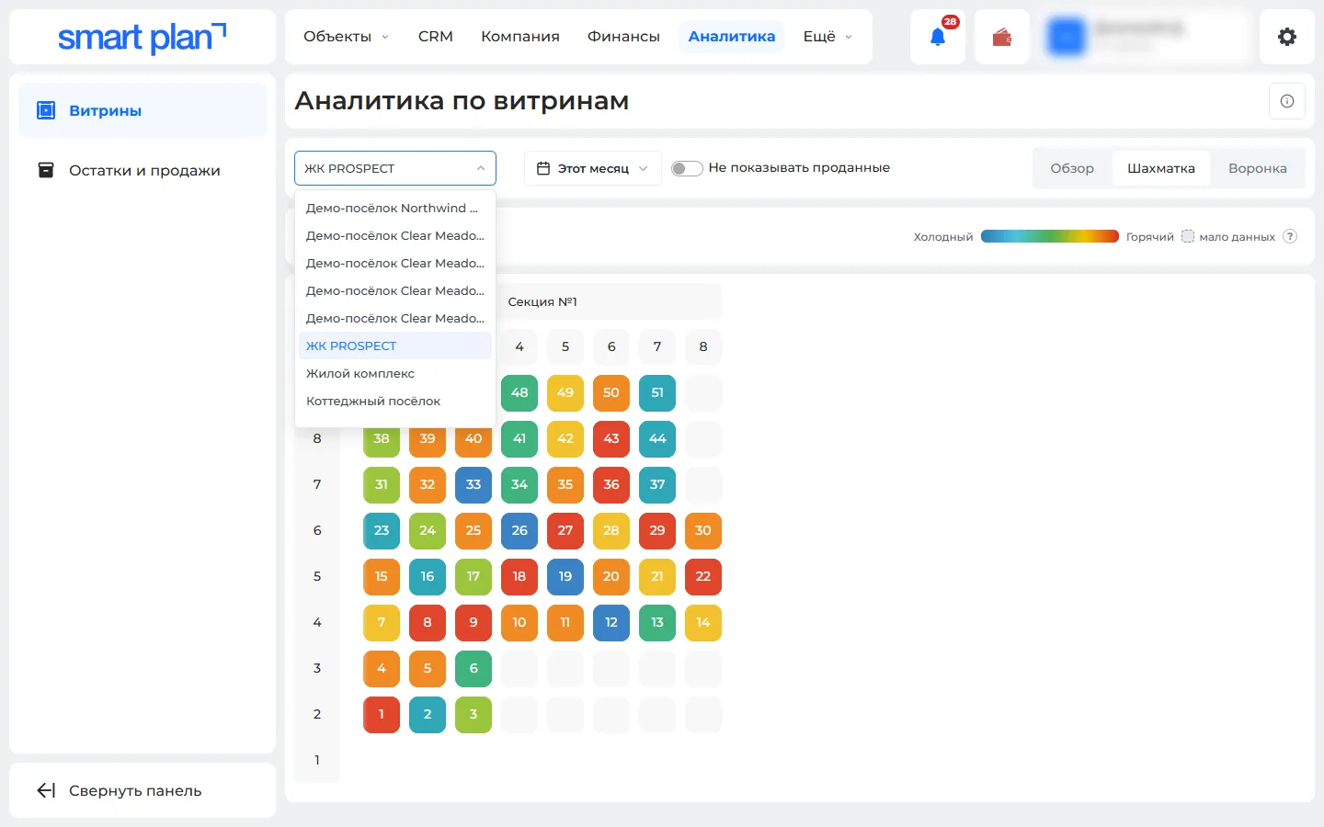The height and width of the screenshot is (827, 1324).
Task: Toggle Не показывать проданные switch
Action: [x=687, y=168]
